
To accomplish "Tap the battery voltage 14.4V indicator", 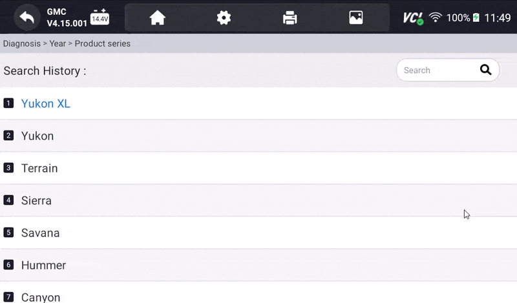I will pos(100,17).
